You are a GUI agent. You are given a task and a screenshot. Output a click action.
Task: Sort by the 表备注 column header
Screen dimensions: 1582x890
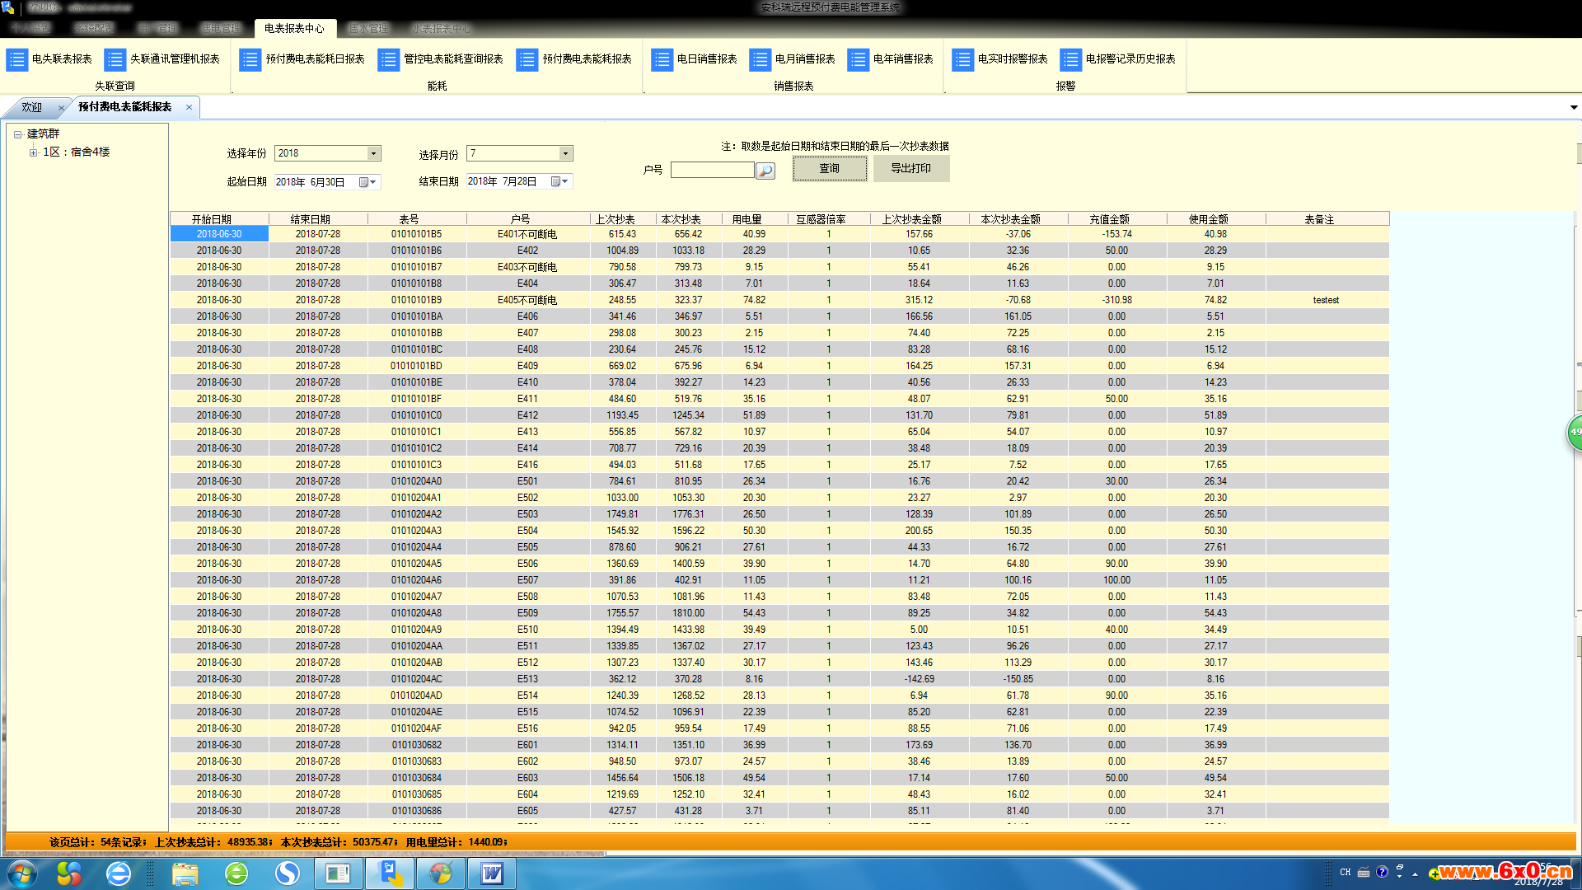pos(1327,219)
